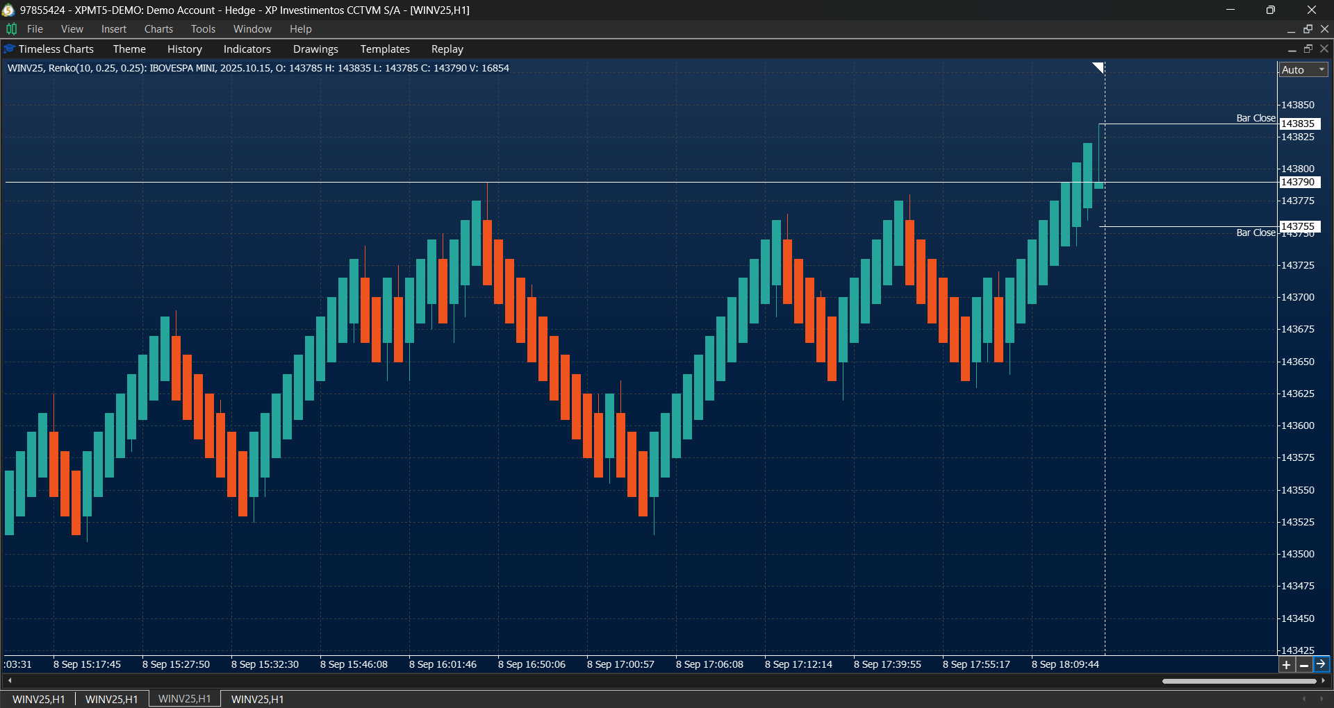Screen dimensions: 1334x708
Task: Click the MetaTrader candlestick icon in the menu bar
Action: point(11,28)
